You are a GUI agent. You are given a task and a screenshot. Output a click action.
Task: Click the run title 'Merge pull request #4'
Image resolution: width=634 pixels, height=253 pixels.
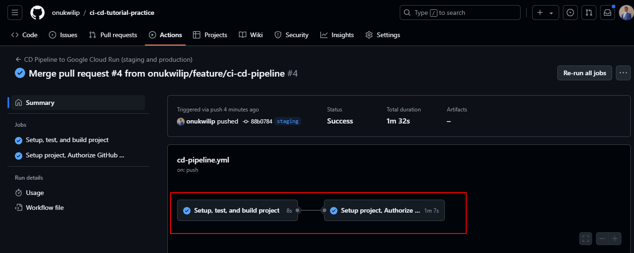[x=157, y=73]
